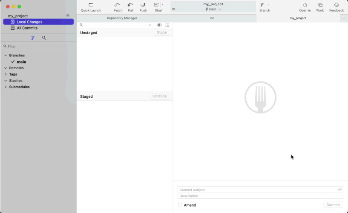Click the my_project repository header in sidebar
Viewport: 348px width, 213px height.
coord(18,16)
